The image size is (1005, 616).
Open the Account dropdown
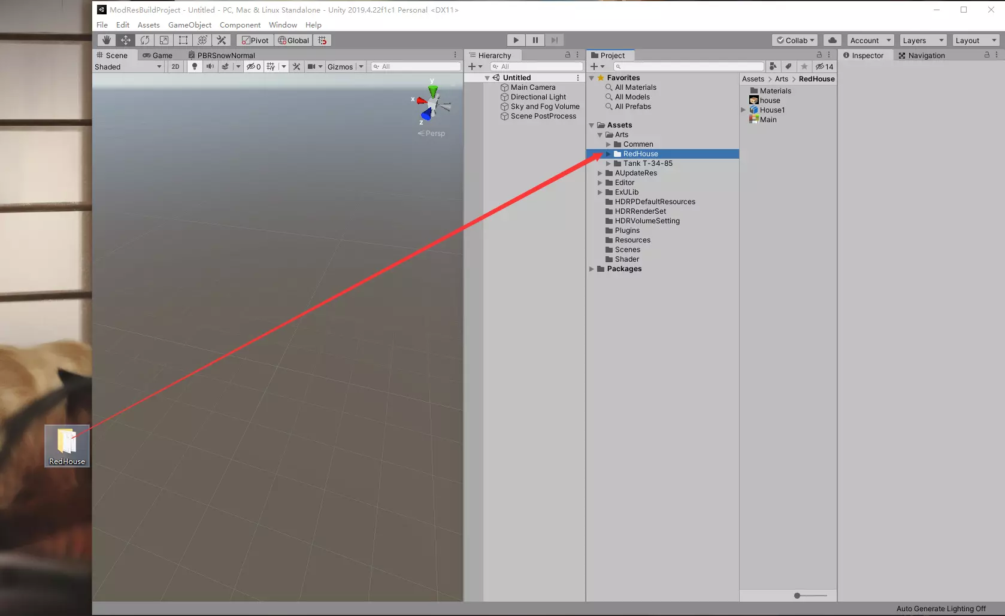[x=871, y=40]
